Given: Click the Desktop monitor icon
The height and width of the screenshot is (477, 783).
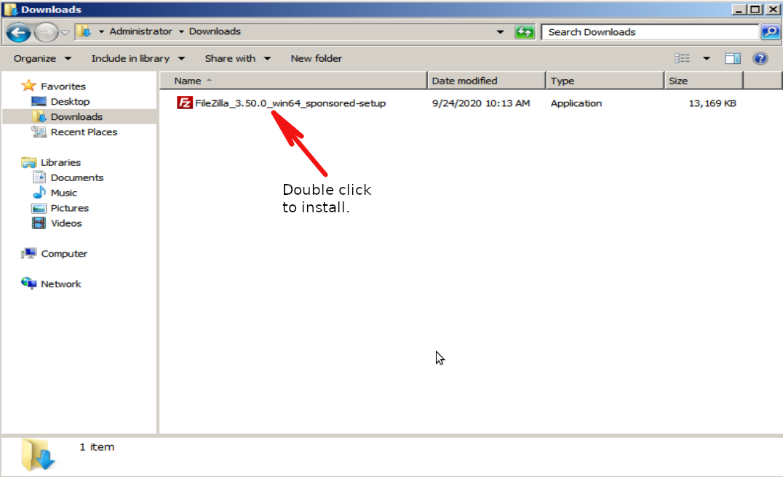Looking at the screenshot, I should 39,101.
